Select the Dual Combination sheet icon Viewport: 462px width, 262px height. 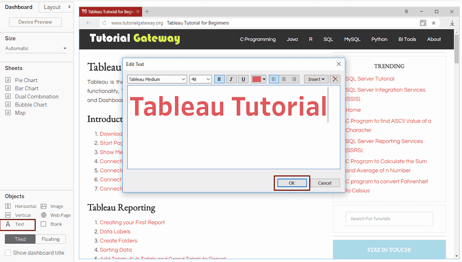pyautogui.click(x=8, y=96)
